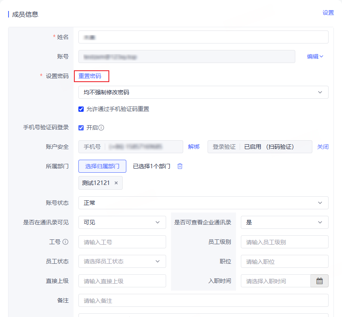Open the 编辑 dropdown beside account field

(315, 56)
